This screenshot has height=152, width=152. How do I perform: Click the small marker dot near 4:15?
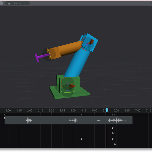point(82,115)
